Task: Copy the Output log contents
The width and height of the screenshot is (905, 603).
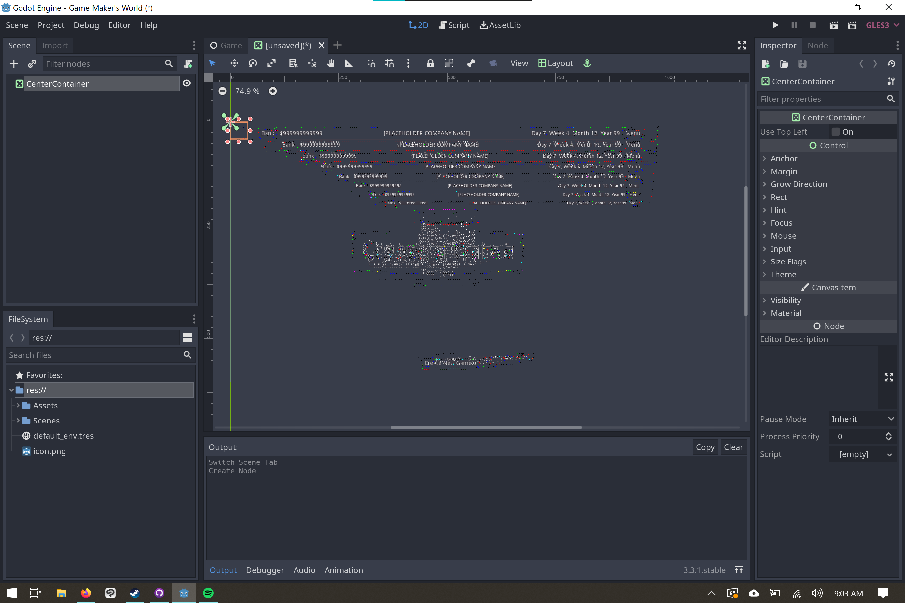Action: (705, 447)
